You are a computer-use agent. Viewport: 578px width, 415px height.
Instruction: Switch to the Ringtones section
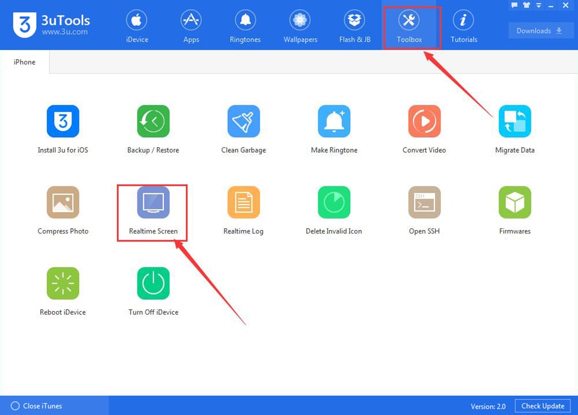(245, 27)
